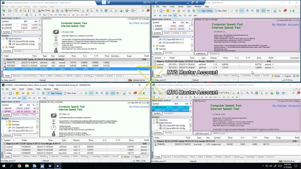Open Strategy Tester icon in GBE window
This screenshot has width=301, height=169.
click(x=34, y=11)
